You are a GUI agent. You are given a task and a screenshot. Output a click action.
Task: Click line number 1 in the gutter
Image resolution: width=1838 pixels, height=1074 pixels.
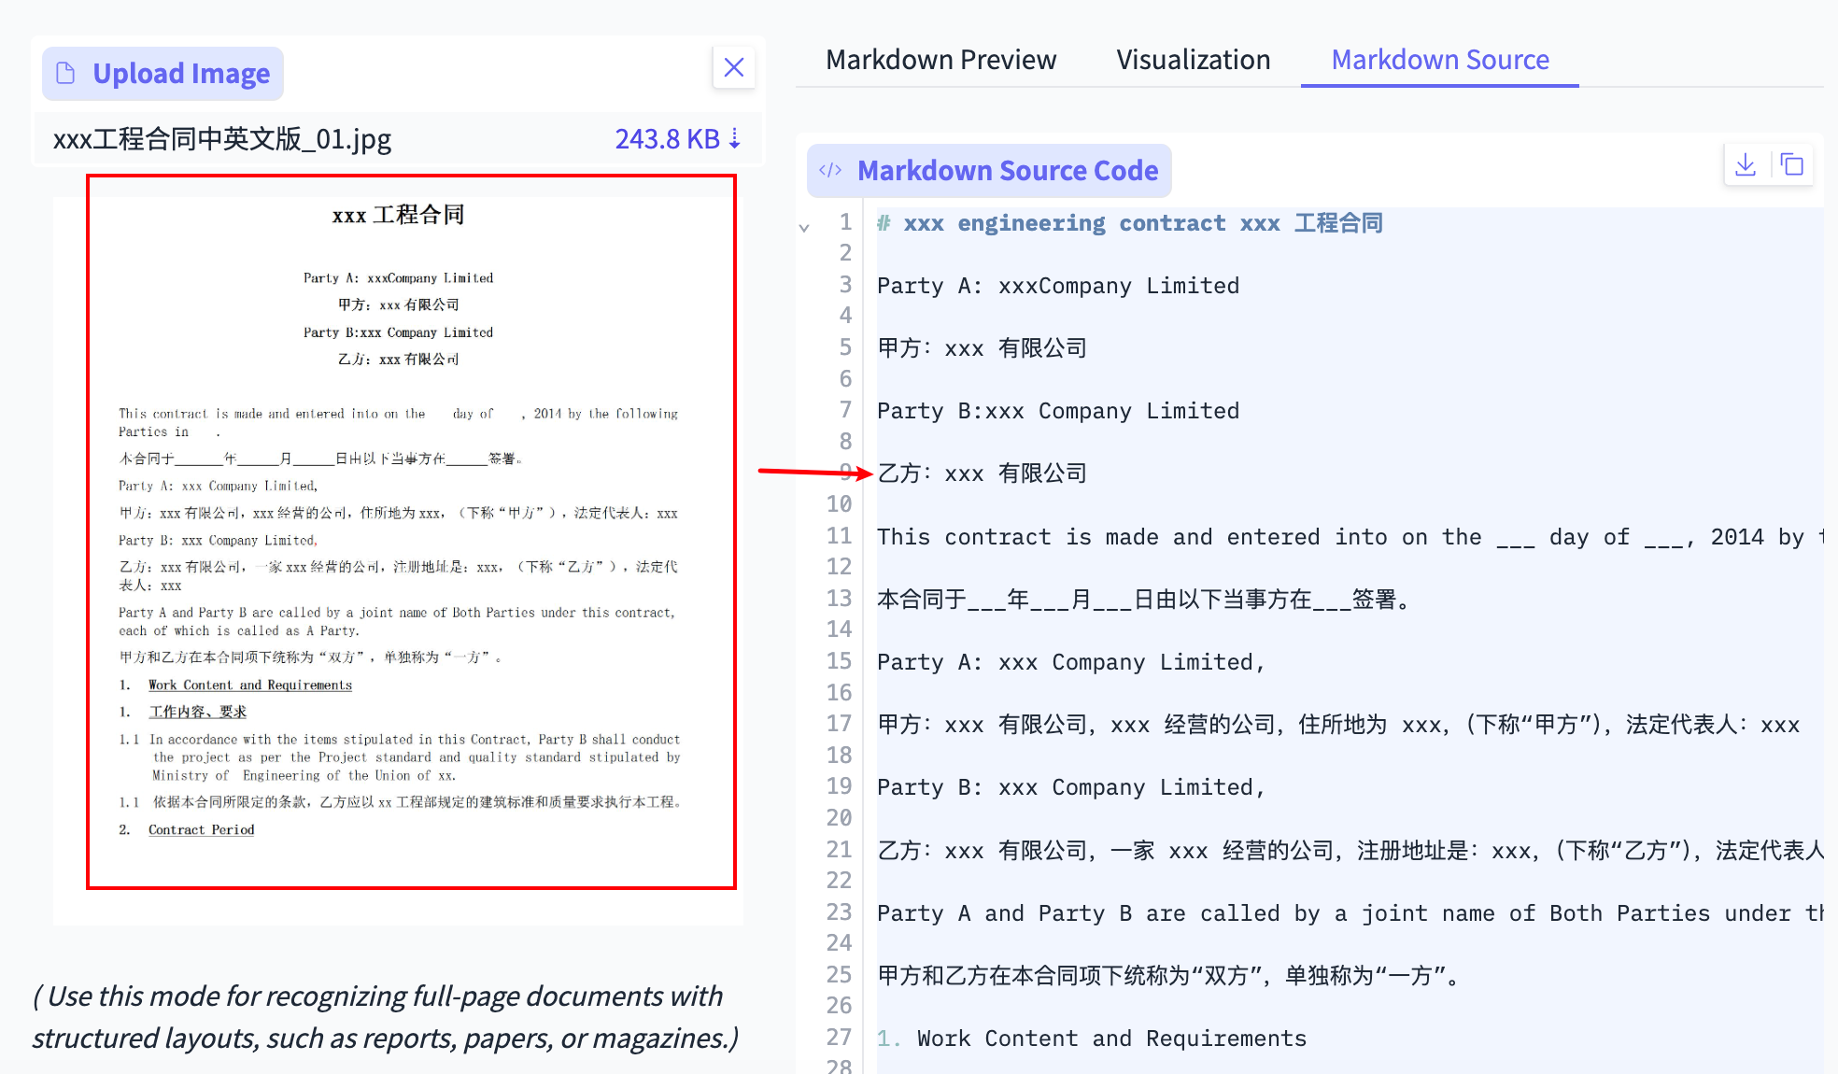point(845,222)
